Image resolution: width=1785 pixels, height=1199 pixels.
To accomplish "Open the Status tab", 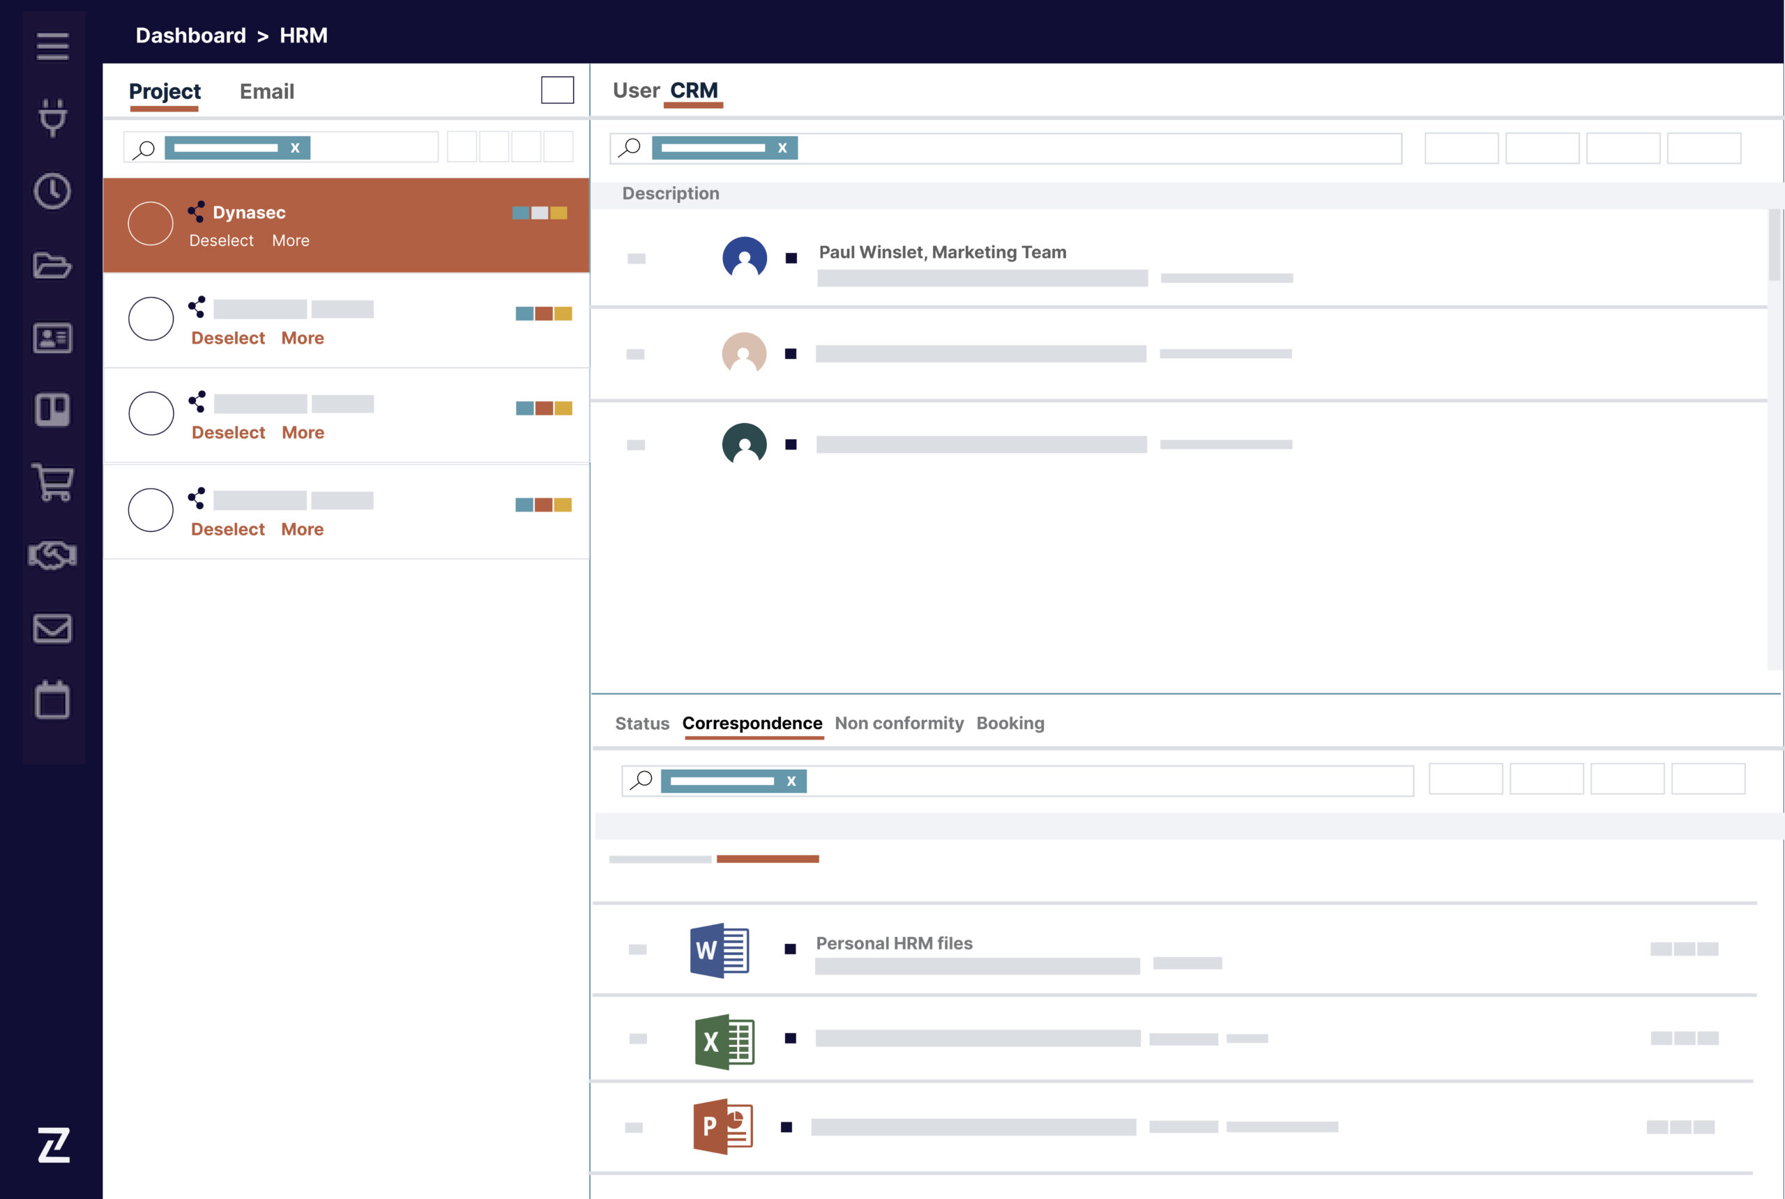I will click(642, 724).
